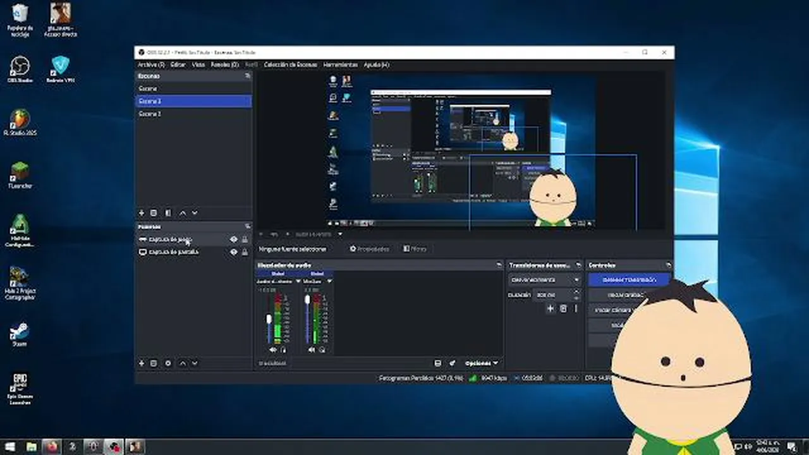Lock the game capture source
809x455 pixels.
[x=245, y=240]
